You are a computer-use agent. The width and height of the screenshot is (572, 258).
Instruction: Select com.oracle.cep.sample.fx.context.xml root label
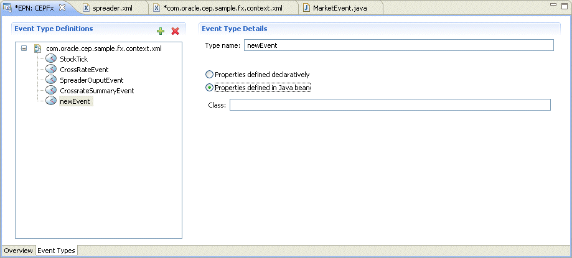(x=104, y=48)
